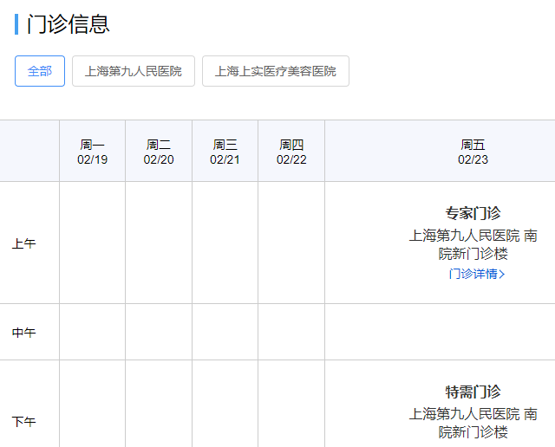Click the 专家门诊 title in Friday morning
The image size is (555, 447).
(473, 213)
